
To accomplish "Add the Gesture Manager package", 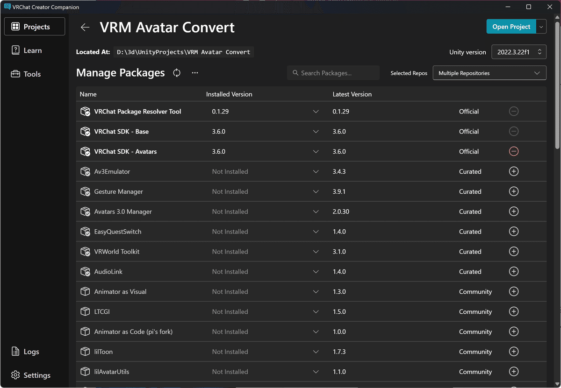I will click(x=514, y=191).
